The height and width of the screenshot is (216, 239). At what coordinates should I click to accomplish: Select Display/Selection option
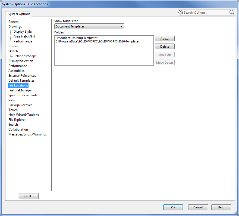pyautogui.click(x=21, y=61)
